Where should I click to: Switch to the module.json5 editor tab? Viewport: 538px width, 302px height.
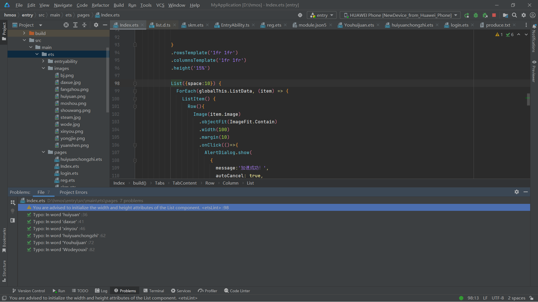tap(312, 25)
